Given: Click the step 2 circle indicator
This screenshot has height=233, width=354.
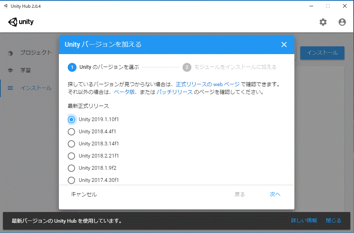Looking at the screenshot, I should [187, 67].
